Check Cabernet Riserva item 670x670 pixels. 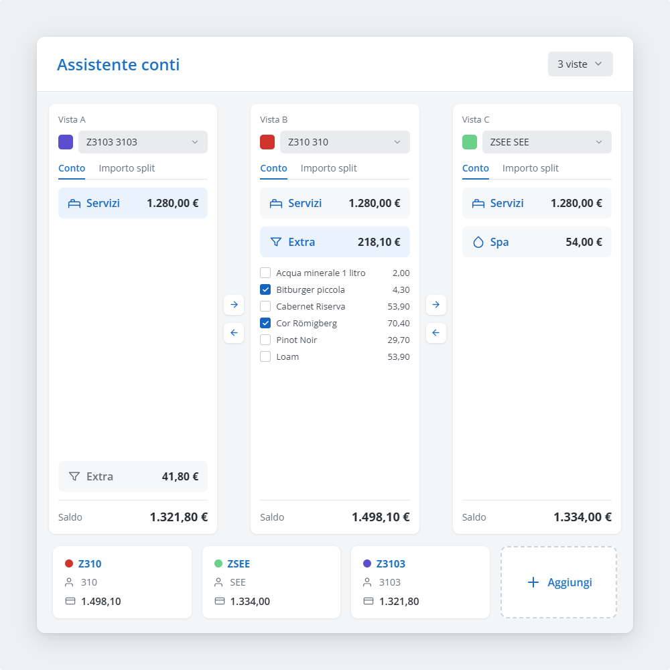[265, 306]
